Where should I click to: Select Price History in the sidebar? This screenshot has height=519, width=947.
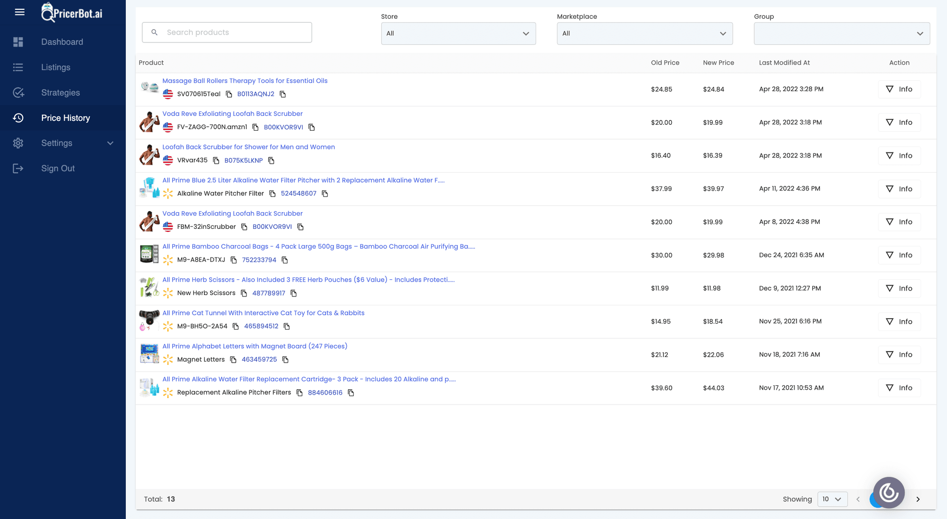[65, 118]
